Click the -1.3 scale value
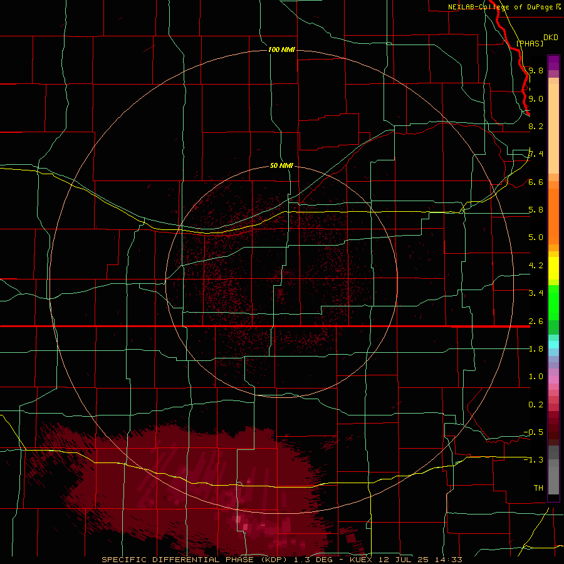This screenshot has width=564, height=564. [x=533, y=460]
